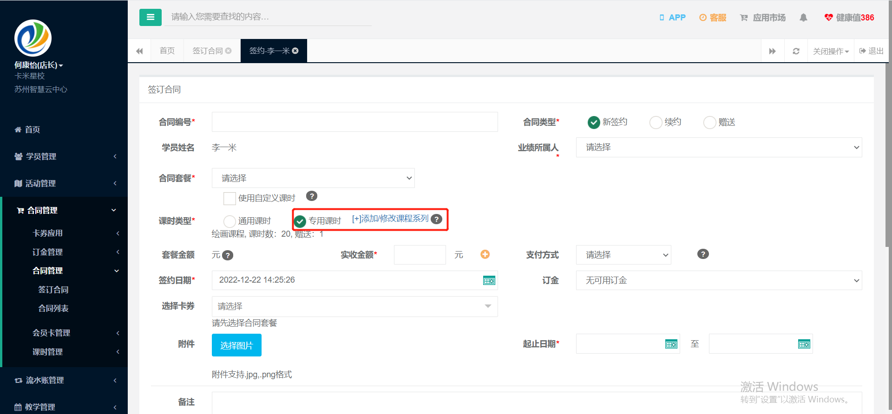Screen dimensions: 892x414
Task: Open calendar picker for 签约日期
Action: tap(489, 280)
